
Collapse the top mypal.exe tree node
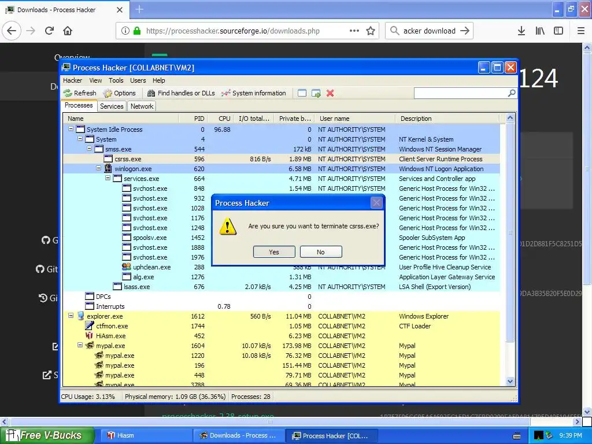pos(80,345)
